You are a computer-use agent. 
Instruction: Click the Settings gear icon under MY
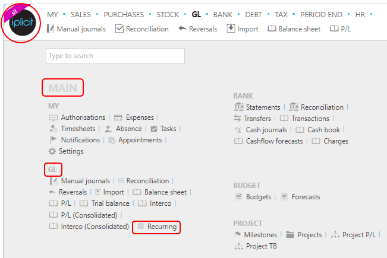click(52, 151)
